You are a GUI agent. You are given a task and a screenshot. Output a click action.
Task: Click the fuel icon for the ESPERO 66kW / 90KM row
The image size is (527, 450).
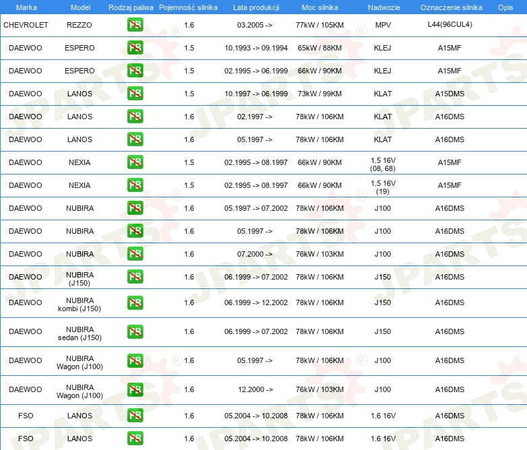tap(135, 71)
